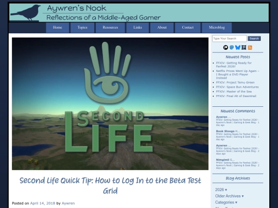Open the Resources menu
Image resolution: width=278 pixels, height=208 pixels.
coord(110,28)
